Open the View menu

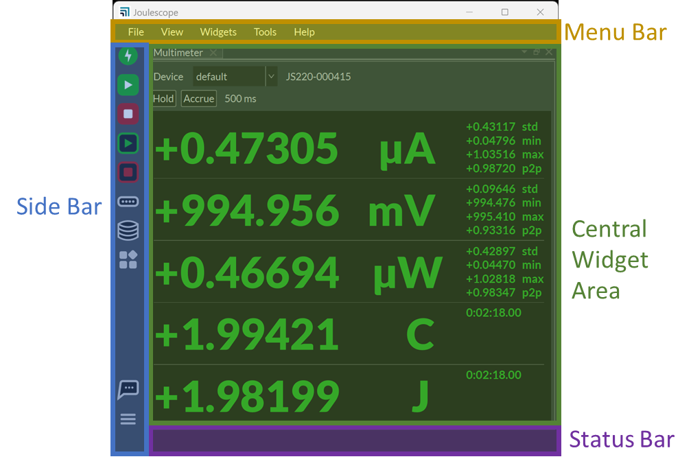pos(172,32)
